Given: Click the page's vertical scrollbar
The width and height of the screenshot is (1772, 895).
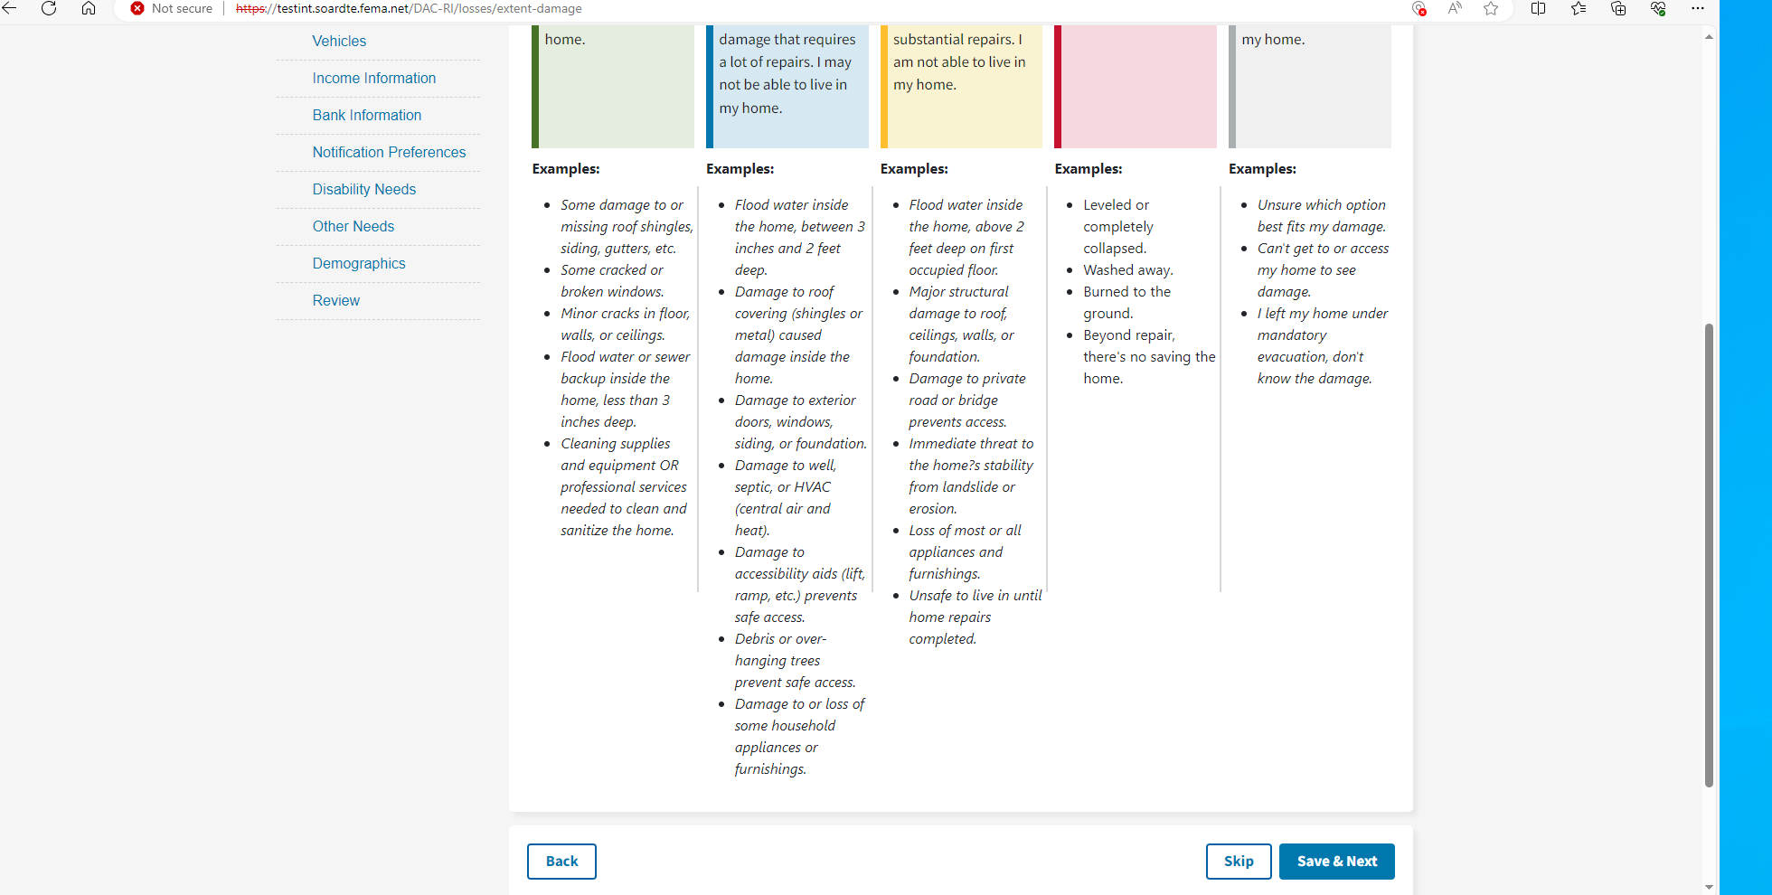Looking at the screenshot, I should click(1709, 553).
